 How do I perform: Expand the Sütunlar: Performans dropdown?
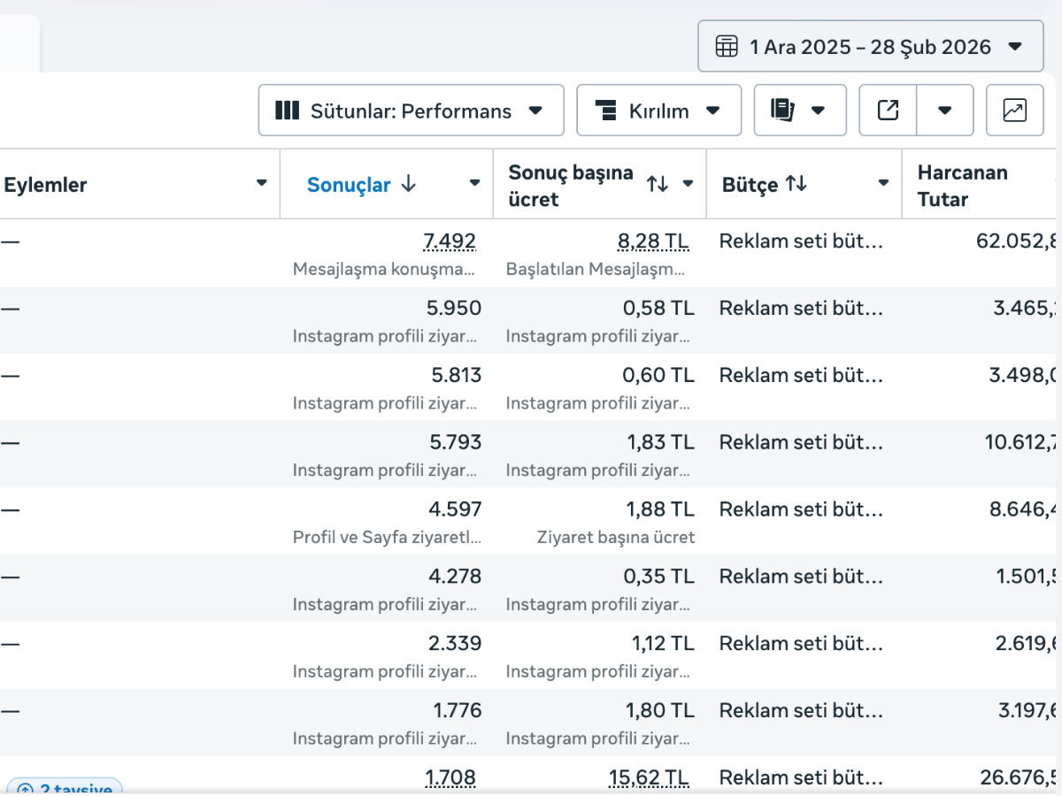535,111
